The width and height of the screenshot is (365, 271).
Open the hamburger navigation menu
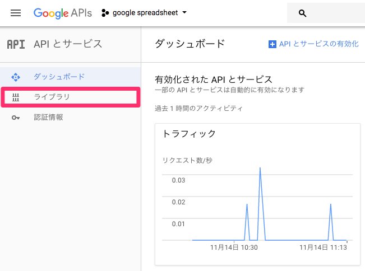[16, 13]
